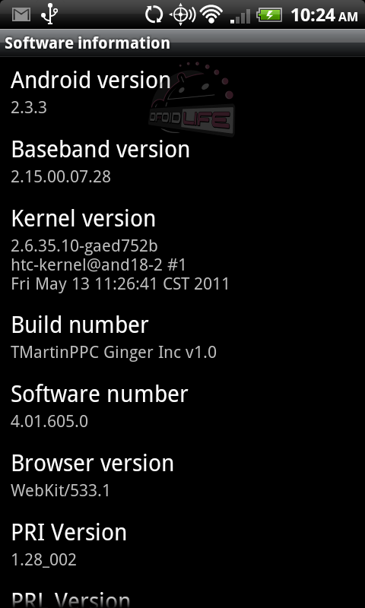This screenshot has width=365, height=608.
Task: Tap the Gmail notification icon
Action: tap(21, 14)
